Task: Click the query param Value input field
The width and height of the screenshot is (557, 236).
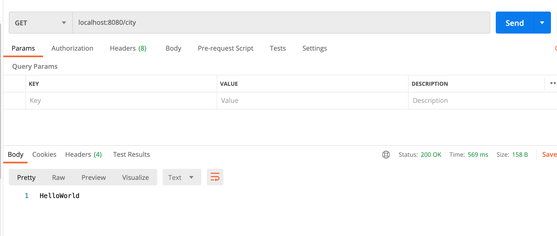Action: tap(313, 101)
